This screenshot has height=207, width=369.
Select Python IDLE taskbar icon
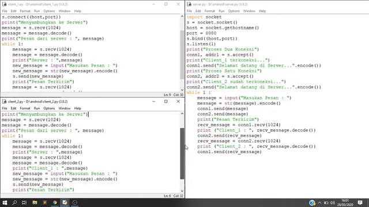[65, 202]
